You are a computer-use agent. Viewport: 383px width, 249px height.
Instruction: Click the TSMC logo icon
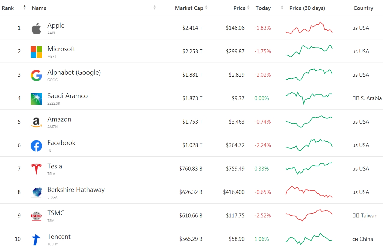point(36,216)
